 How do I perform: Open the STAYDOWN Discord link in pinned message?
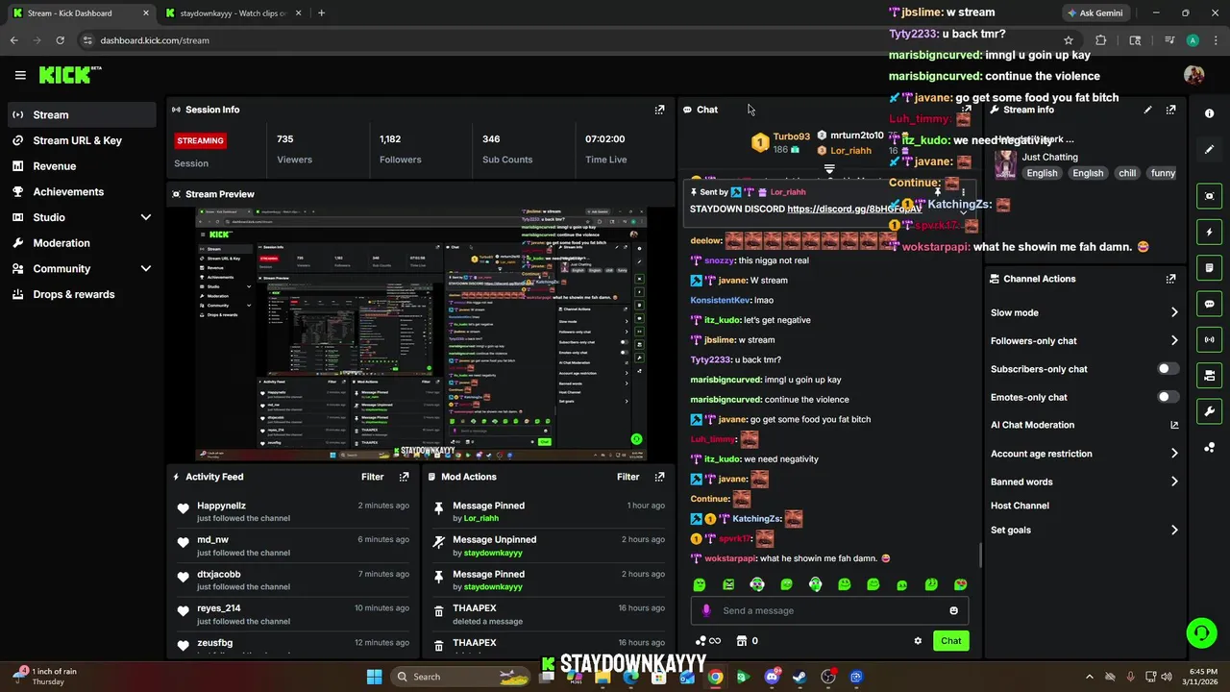[x=853, y=209]
